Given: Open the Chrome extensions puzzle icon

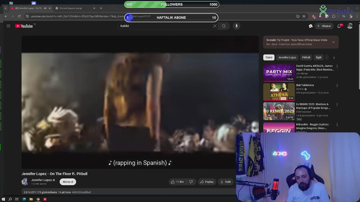Looking at the screenshot, I should [334, 16].
